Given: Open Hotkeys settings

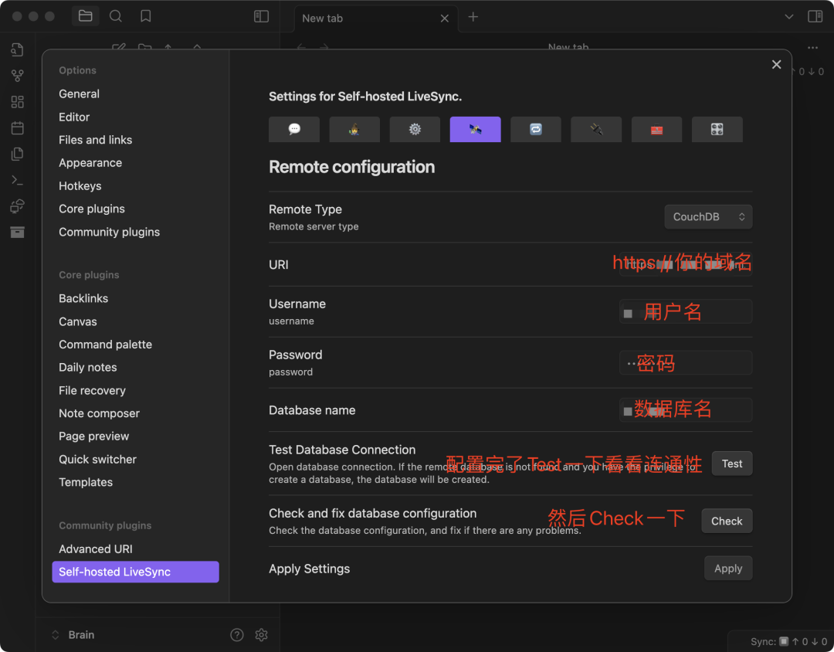Looking at the screenshot, I should 80,185.
